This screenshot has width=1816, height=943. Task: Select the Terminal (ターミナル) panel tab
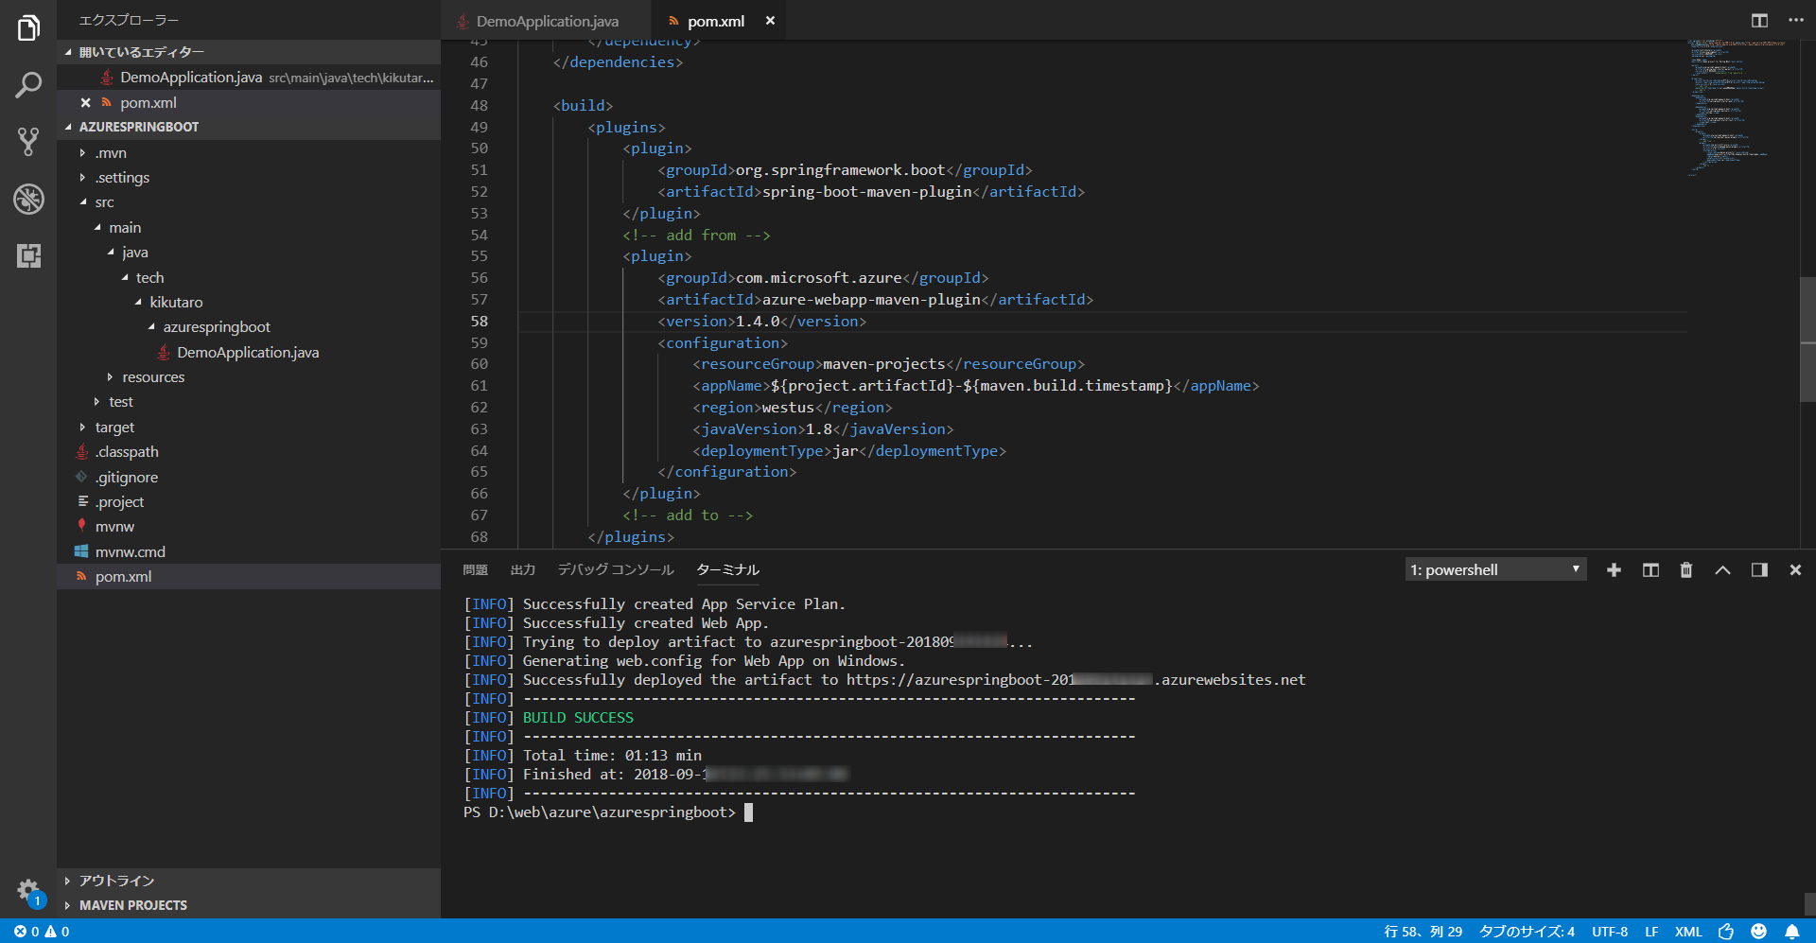point(727,569)
